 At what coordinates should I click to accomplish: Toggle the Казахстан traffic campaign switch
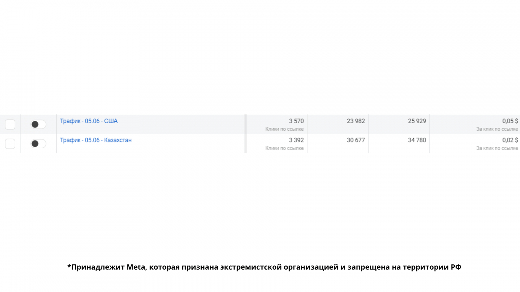38,143
